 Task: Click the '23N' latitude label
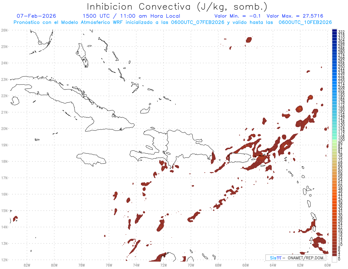point(4,79)
